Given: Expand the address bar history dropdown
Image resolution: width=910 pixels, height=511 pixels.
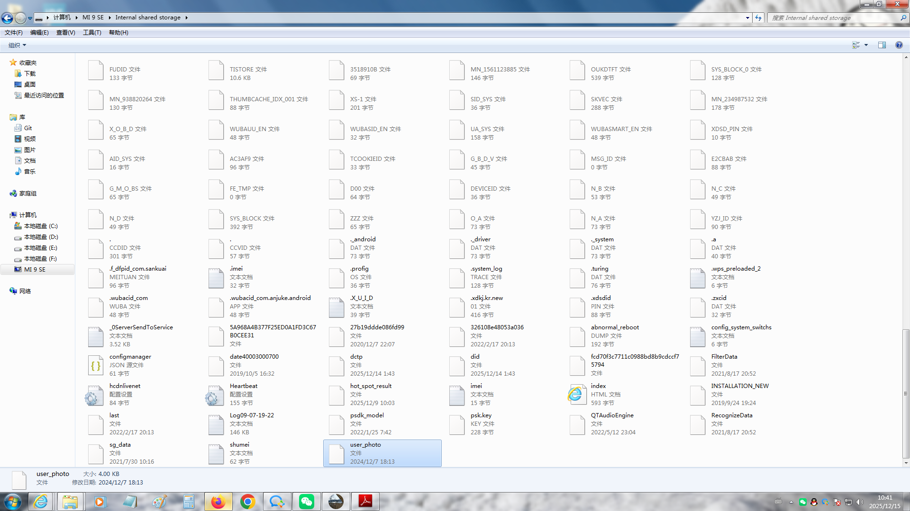Looking at the screenshot, I should (x=747, y=18).
